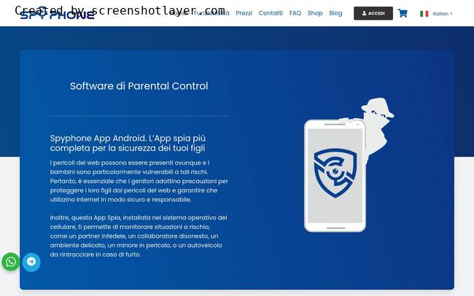Click the Software di Parental Control heading
474x296 pixels.
[x=139, y=86]
